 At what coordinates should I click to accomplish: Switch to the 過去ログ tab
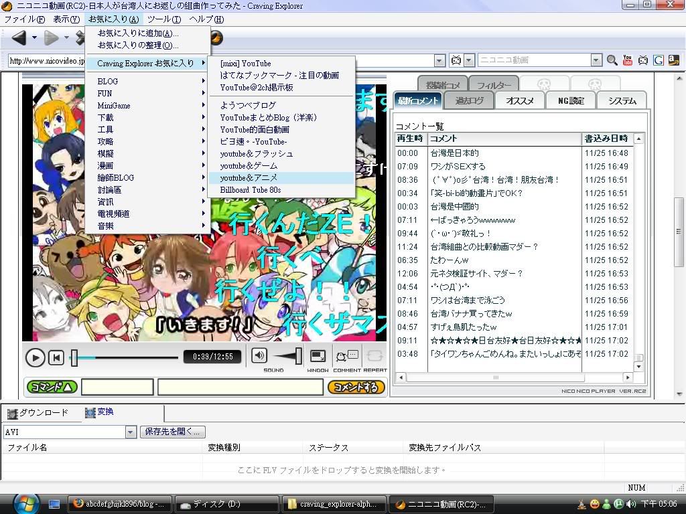click(469, 100)
